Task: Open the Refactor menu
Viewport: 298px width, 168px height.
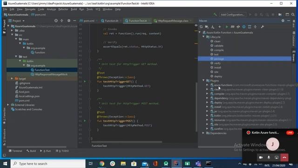Action: click(x=63, y=9)
